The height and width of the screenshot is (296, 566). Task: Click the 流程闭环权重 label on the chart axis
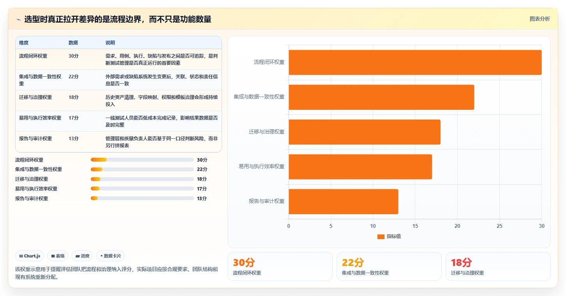(269, 62)
